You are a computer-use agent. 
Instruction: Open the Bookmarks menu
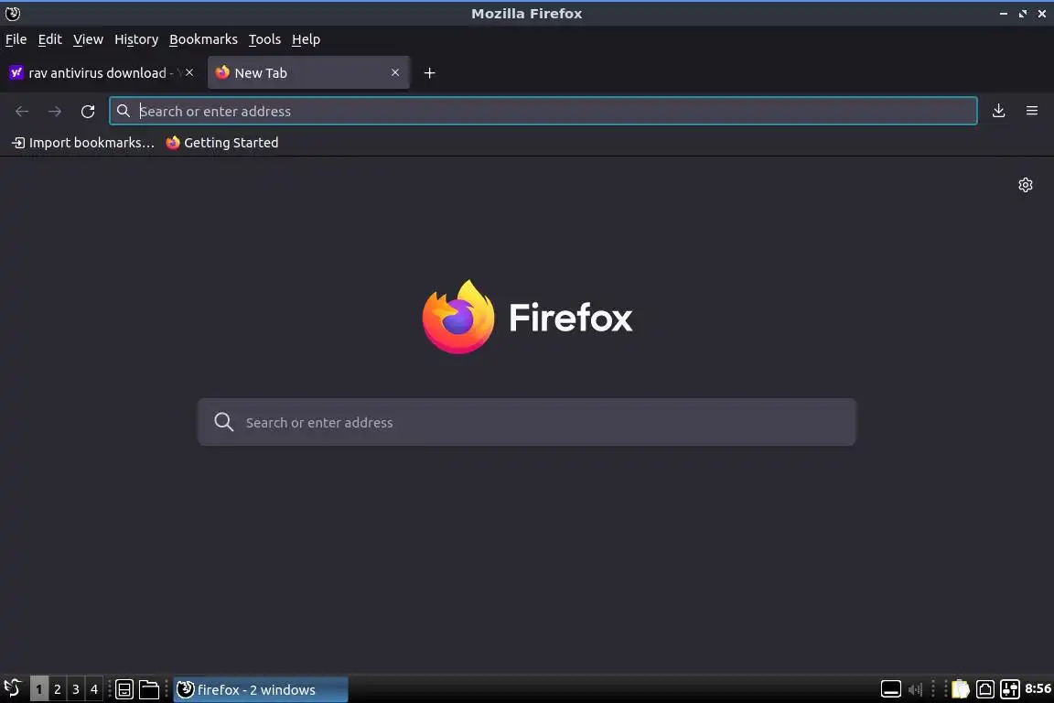coord(203,39)
